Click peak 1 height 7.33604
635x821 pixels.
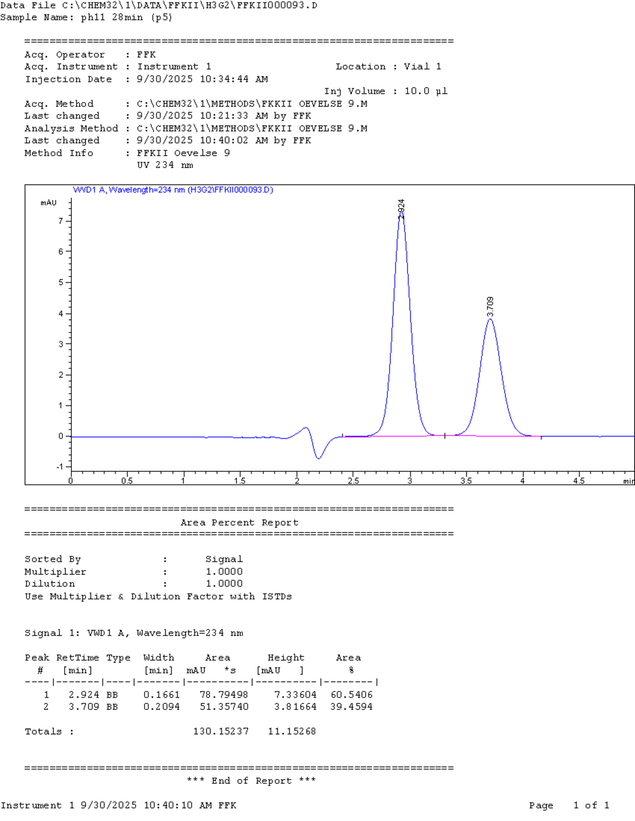pos(295,695)
